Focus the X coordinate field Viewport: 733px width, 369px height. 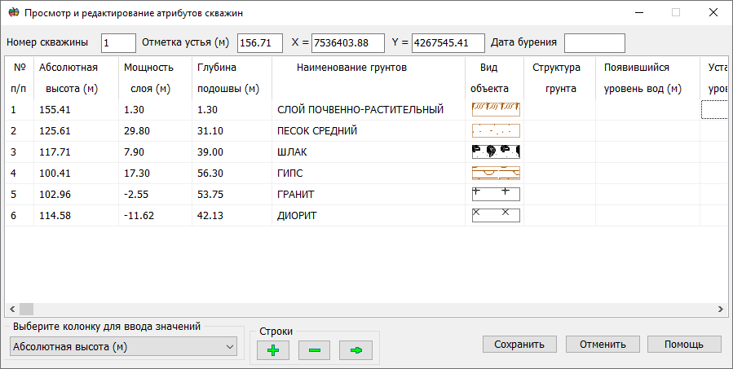348,43
